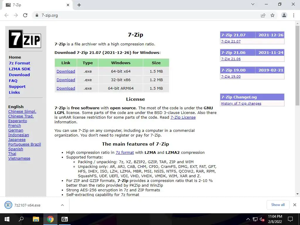Image resolution: width=300 pixels, height=225 pixels.
Task: Open a new browser tab
Action: coord(79,5)
